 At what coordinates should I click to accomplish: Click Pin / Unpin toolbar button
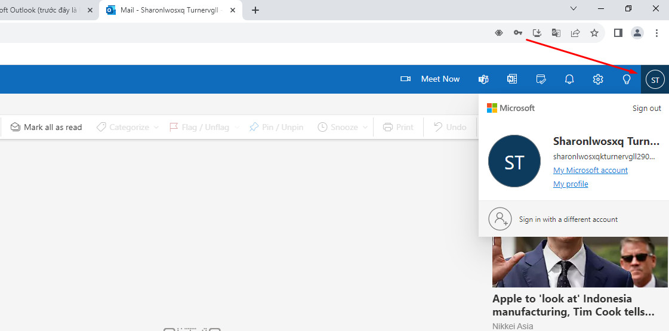tap(276, 127)
